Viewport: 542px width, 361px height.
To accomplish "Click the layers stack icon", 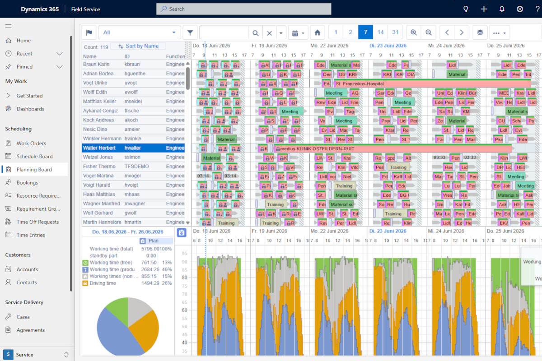I will (480, 32).
